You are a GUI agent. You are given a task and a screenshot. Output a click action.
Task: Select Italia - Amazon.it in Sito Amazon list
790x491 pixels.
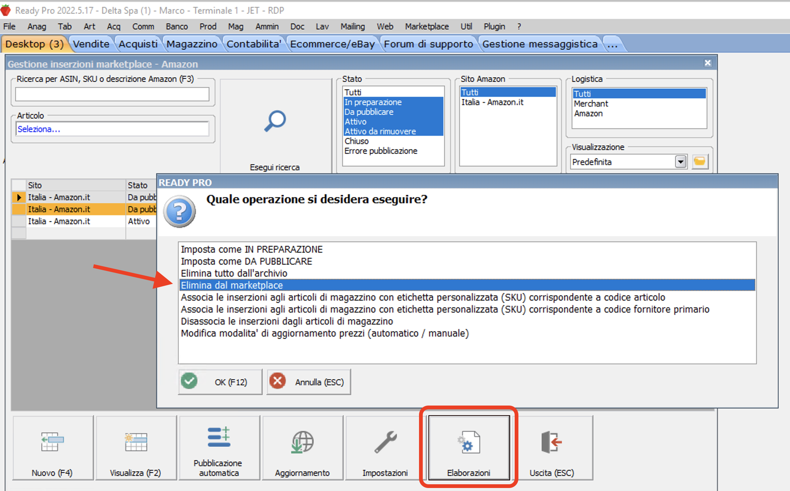click(x=508, y=102)
